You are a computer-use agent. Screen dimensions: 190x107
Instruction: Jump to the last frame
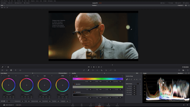pyautogui.click(x=99, y=67)
